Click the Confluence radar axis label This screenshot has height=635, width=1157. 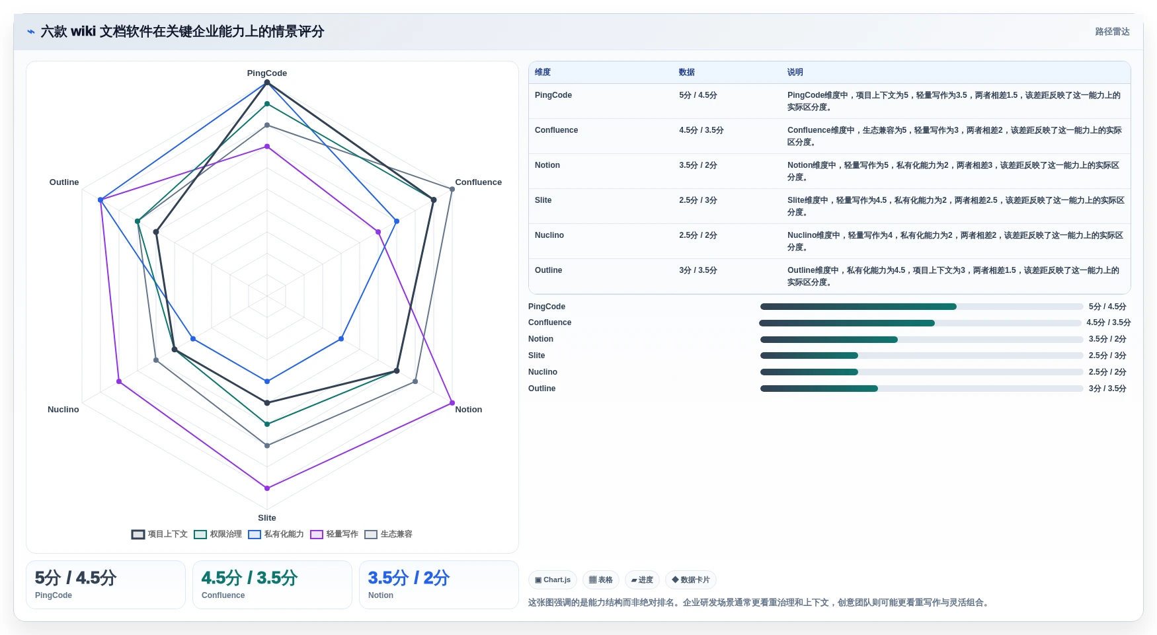pyautogui.click(x=478, y=182)
